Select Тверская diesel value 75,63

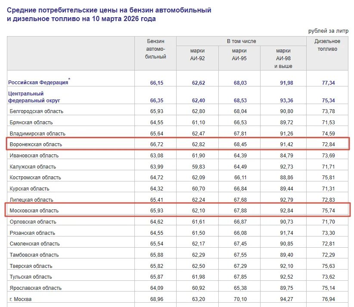[328, 266]
